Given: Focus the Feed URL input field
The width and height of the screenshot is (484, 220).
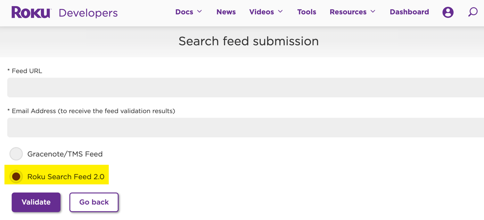Looking at the screenshot, I should 246,87.
